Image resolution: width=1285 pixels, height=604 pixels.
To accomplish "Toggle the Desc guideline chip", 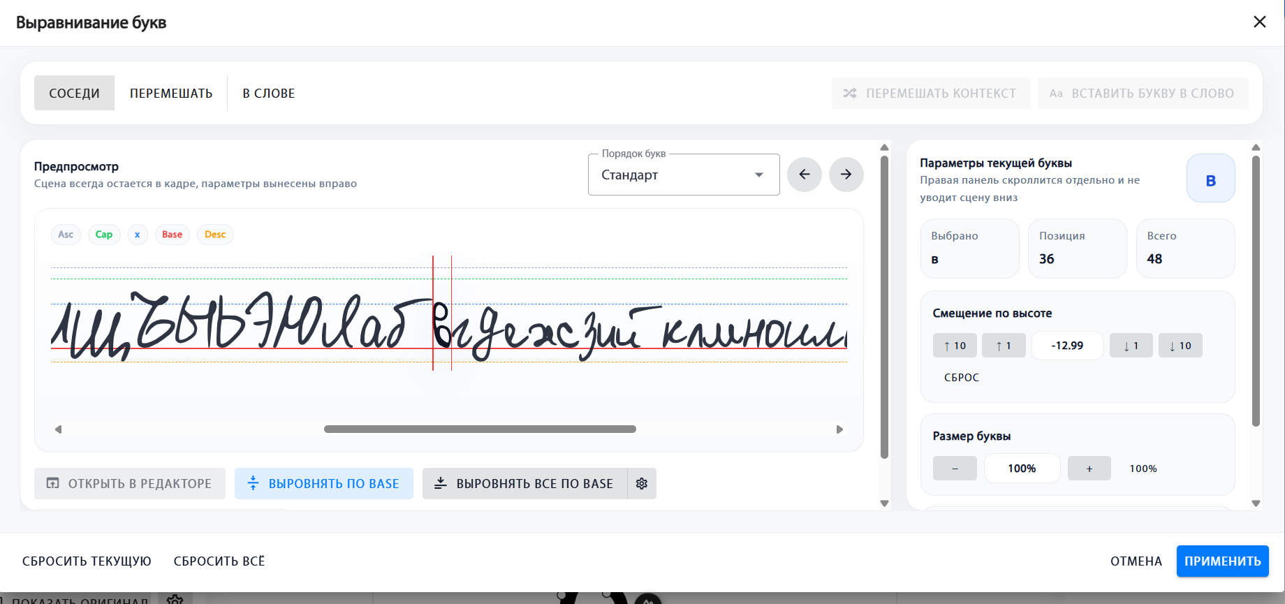I will pyautogui.click(x=215, y=235).
